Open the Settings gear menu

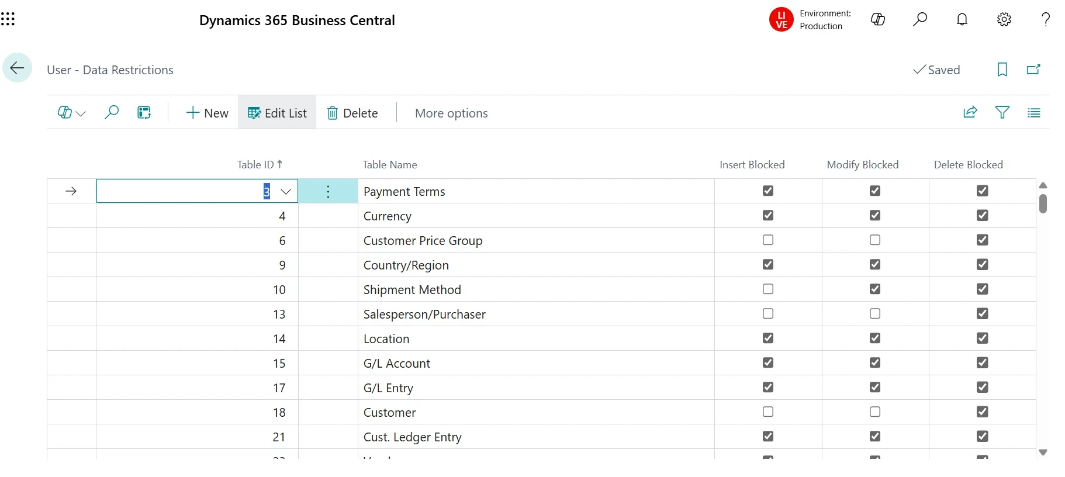tap(1004, 20)
